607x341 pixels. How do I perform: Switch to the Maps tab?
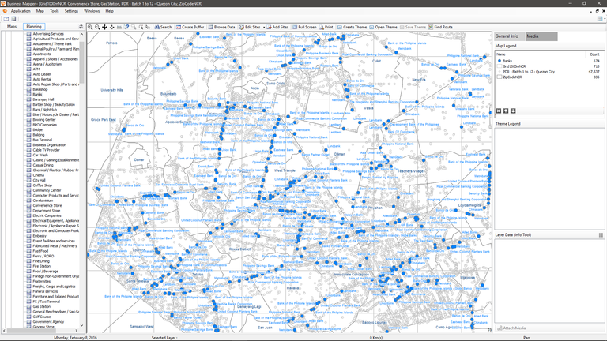(12, 27)
